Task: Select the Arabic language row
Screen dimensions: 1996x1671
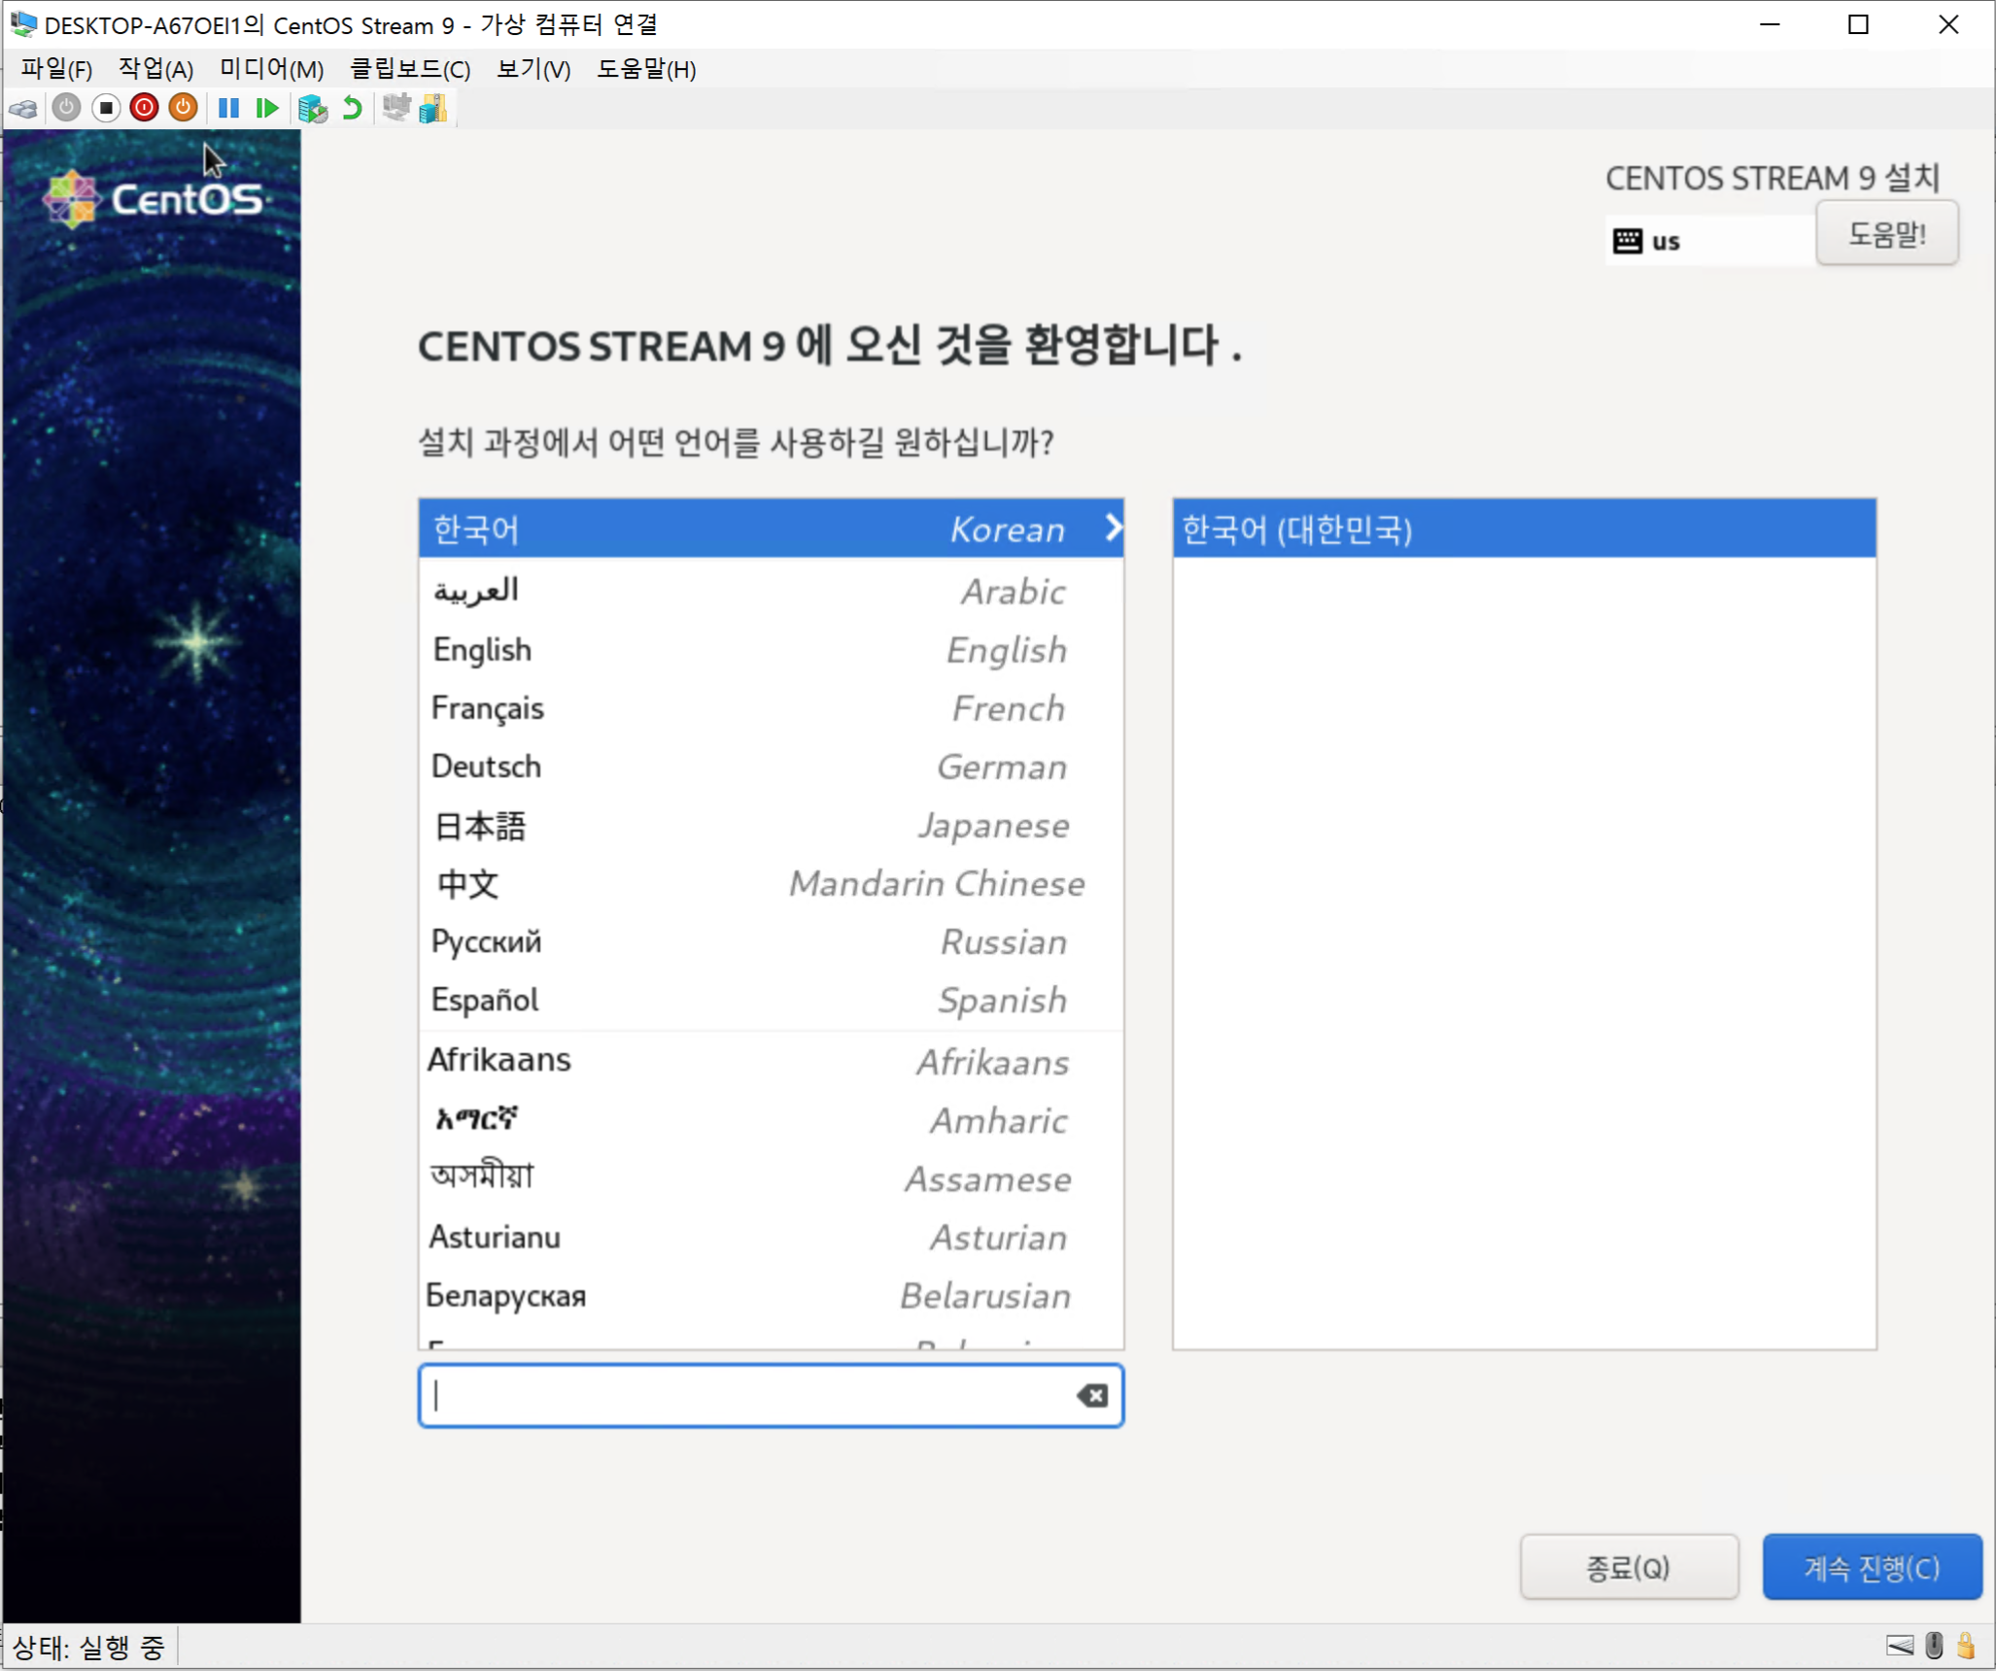Action: (771, 591)
